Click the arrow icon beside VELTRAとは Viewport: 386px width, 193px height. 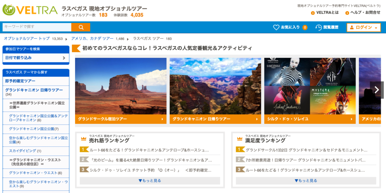pyautogui.click(x=312, y=13)
